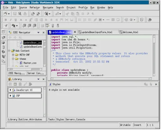Switch to the Console tab

point(80,119)
